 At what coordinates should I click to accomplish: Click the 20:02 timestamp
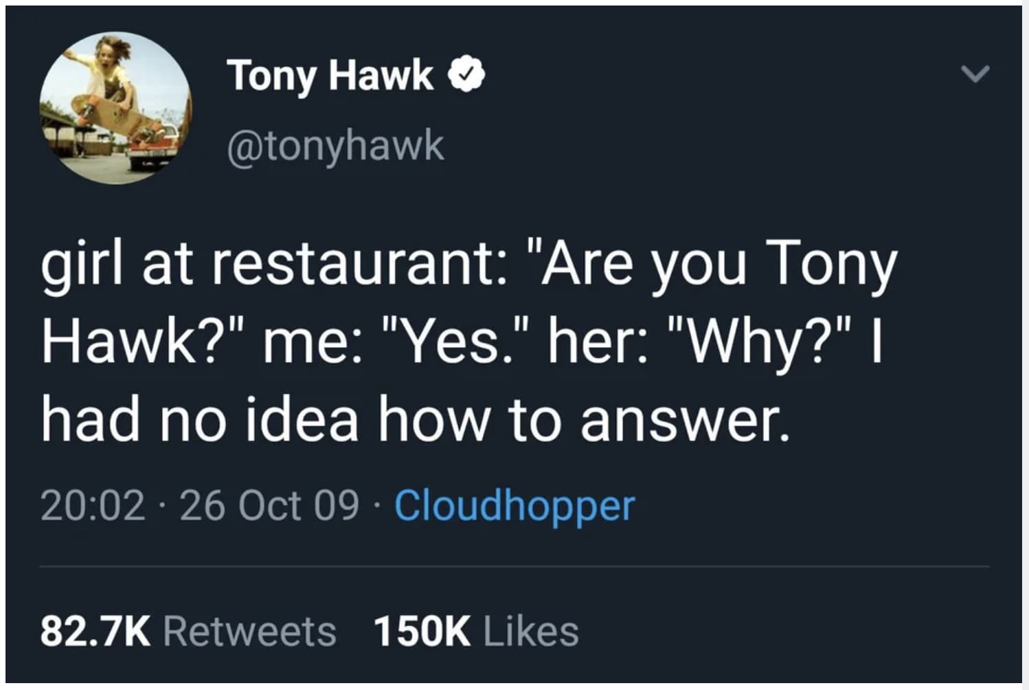93,505
